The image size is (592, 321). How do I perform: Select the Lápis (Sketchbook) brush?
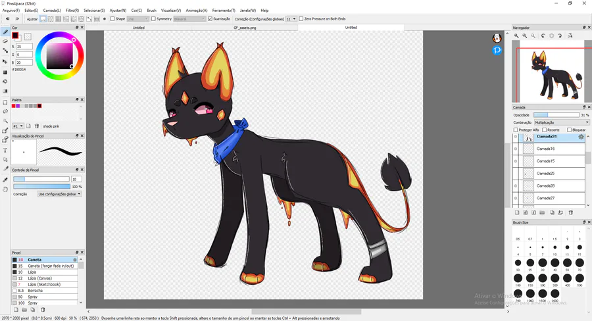45,284
